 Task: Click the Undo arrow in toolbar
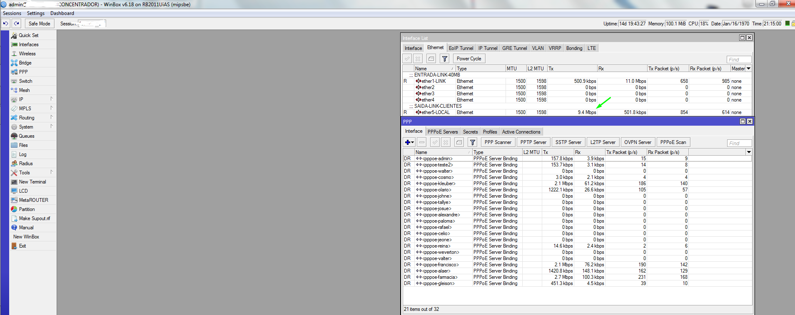coord(6,24)
